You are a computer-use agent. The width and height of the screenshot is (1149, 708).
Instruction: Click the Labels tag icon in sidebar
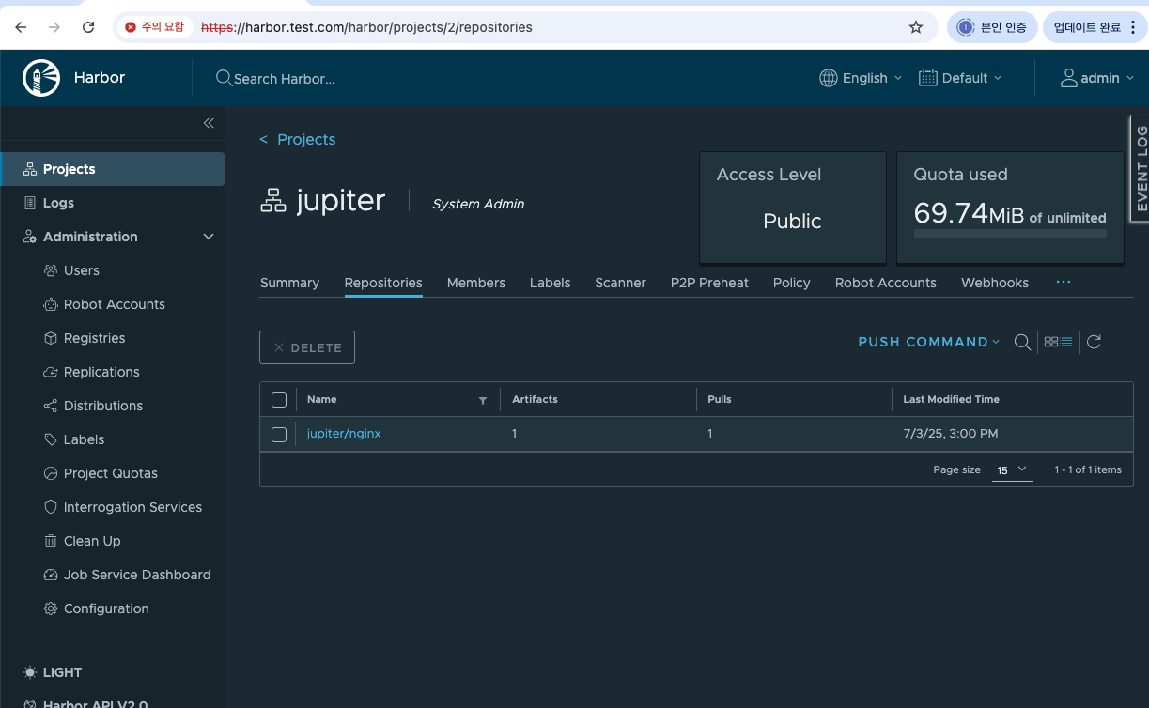51,439
